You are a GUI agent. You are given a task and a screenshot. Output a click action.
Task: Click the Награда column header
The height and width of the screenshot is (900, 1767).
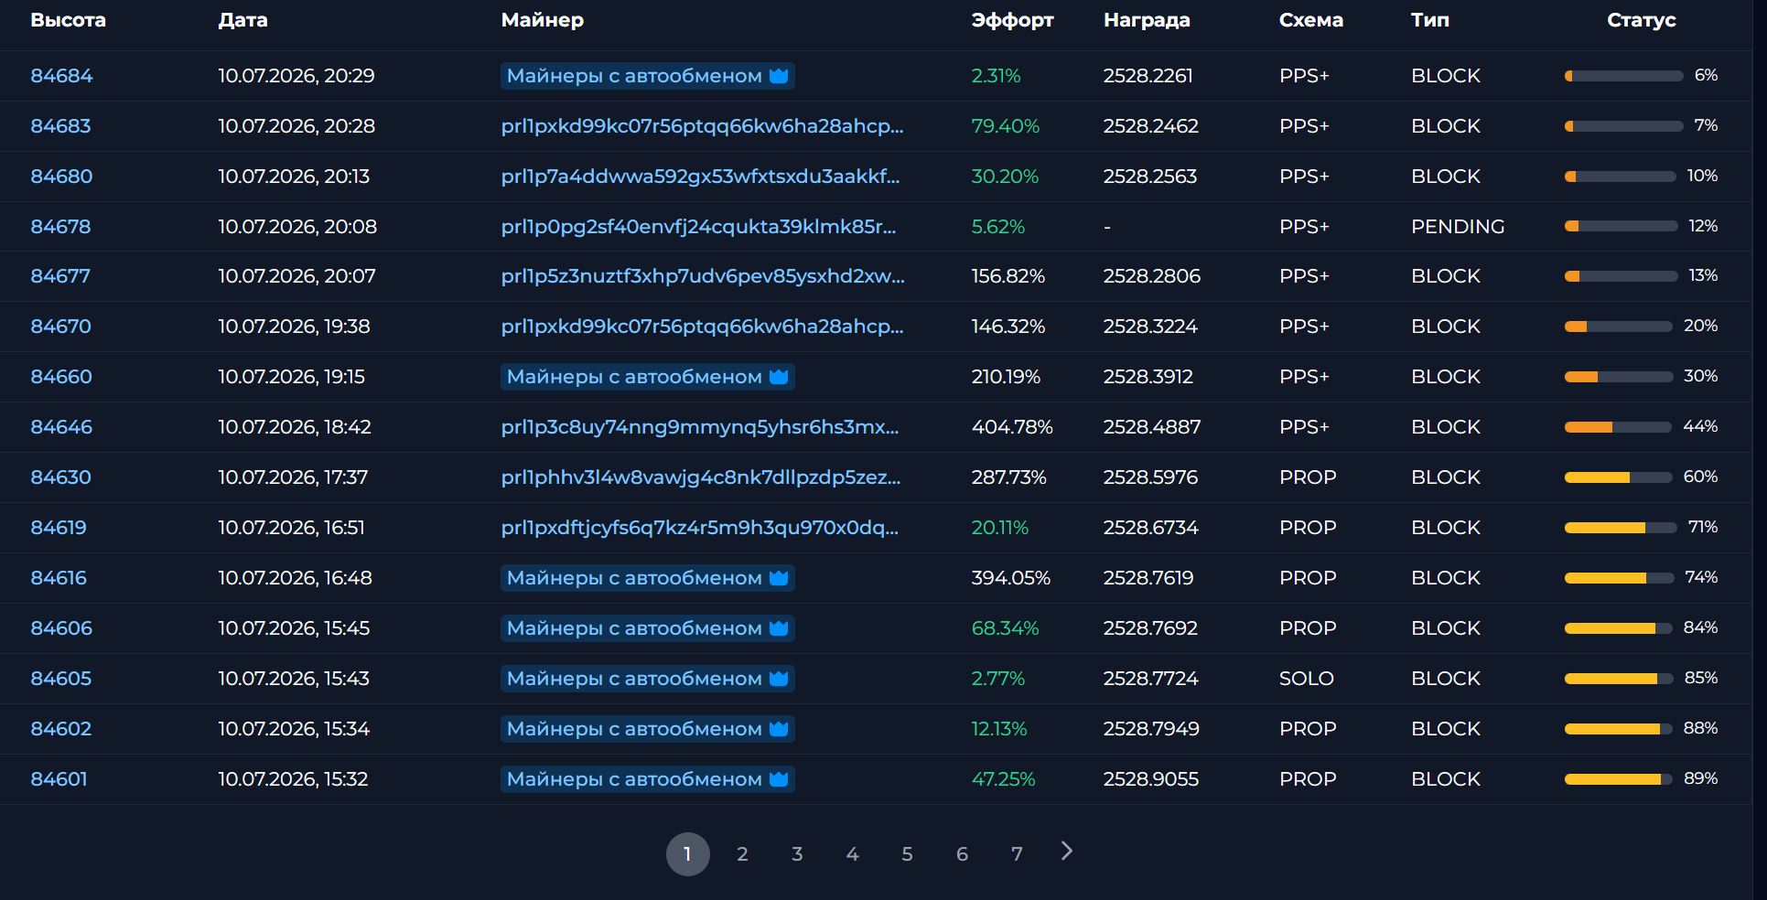click(1147, 20)
